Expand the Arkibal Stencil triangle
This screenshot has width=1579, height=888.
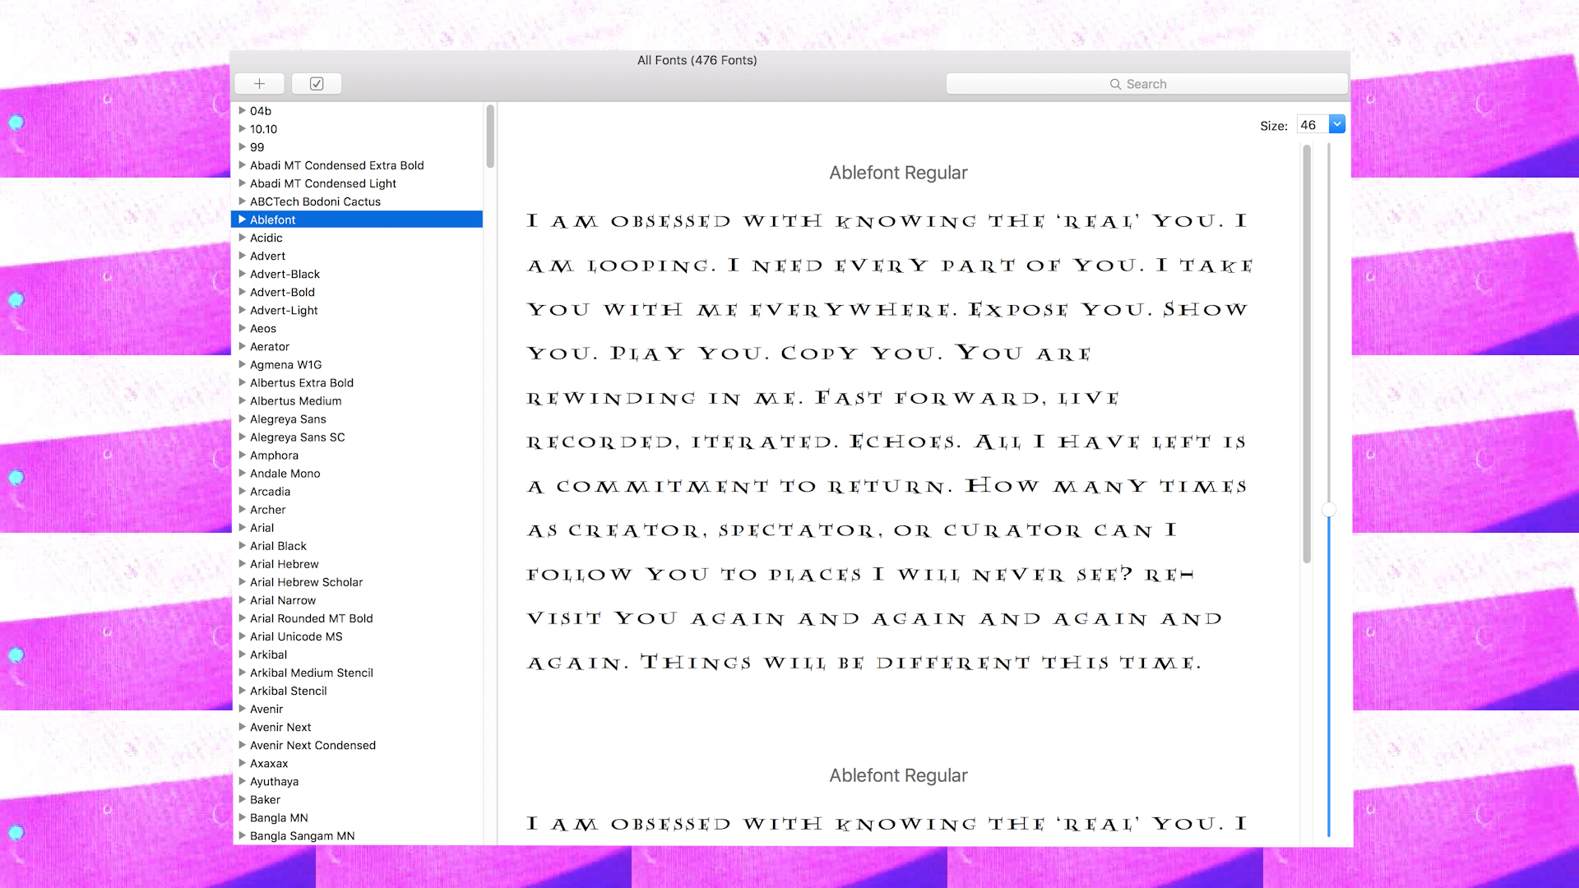242,691
